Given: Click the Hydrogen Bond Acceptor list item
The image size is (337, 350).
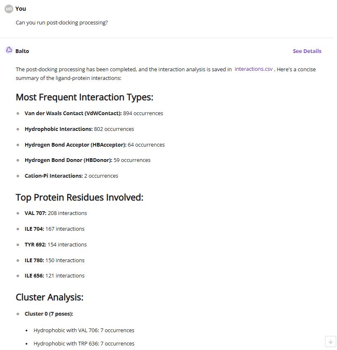Looking at the screenshot, I should coord(94,145).
